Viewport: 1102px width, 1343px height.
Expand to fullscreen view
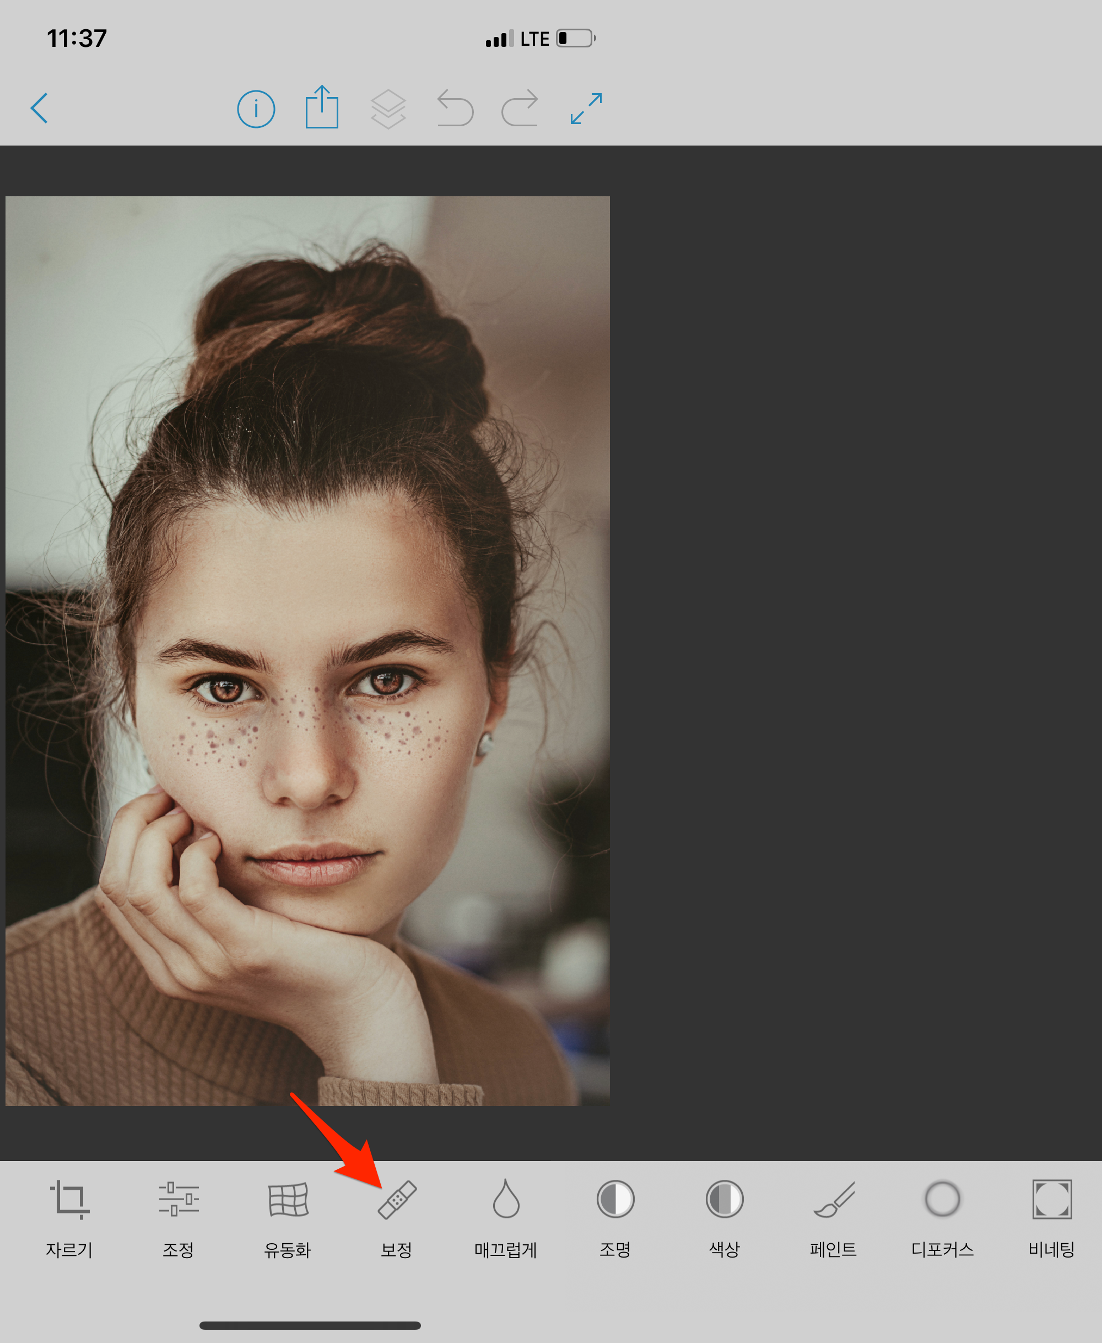(586, 109)
